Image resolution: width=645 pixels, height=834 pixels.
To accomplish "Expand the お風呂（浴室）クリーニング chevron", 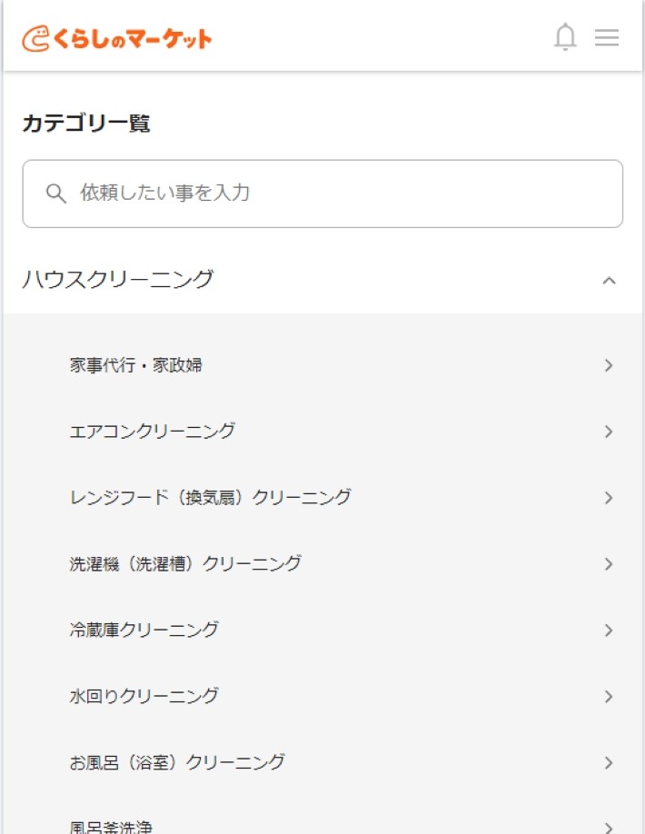I will click(x=608, y=763).
